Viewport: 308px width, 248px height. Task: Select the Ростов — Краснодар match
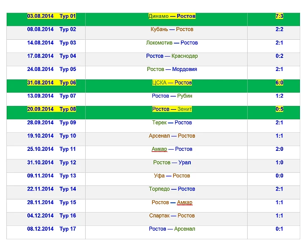pyautogui.click(x=172, y=56)
